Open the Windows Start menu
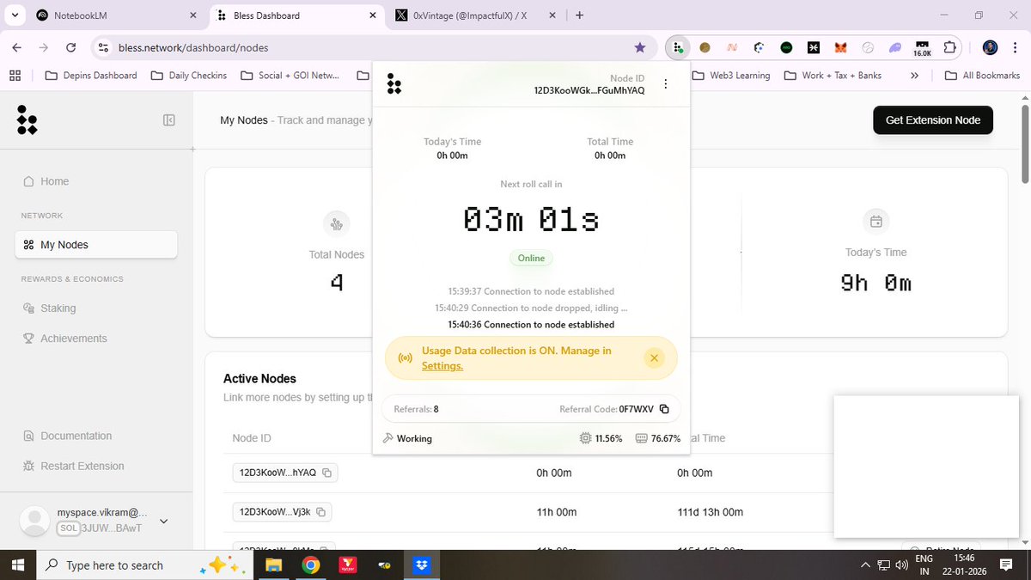The height and width of the screenshot is (580, 1031). click(x=18, y=565)
